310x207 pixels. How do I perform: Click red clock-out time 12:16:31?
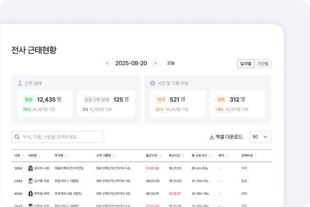point(174,193)
